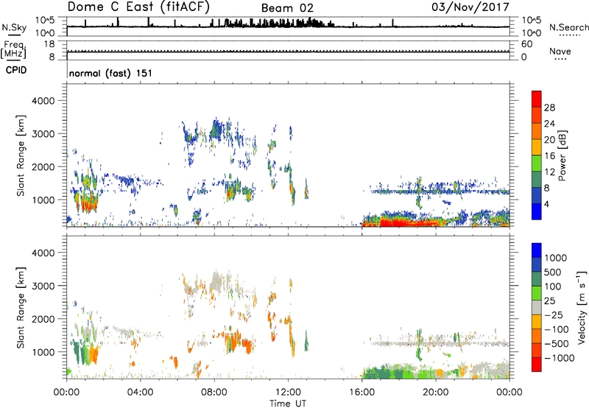The width and height of the screenshot is (589, 408).
Task: Click the 'Nave' legend label
Action: 560,51
